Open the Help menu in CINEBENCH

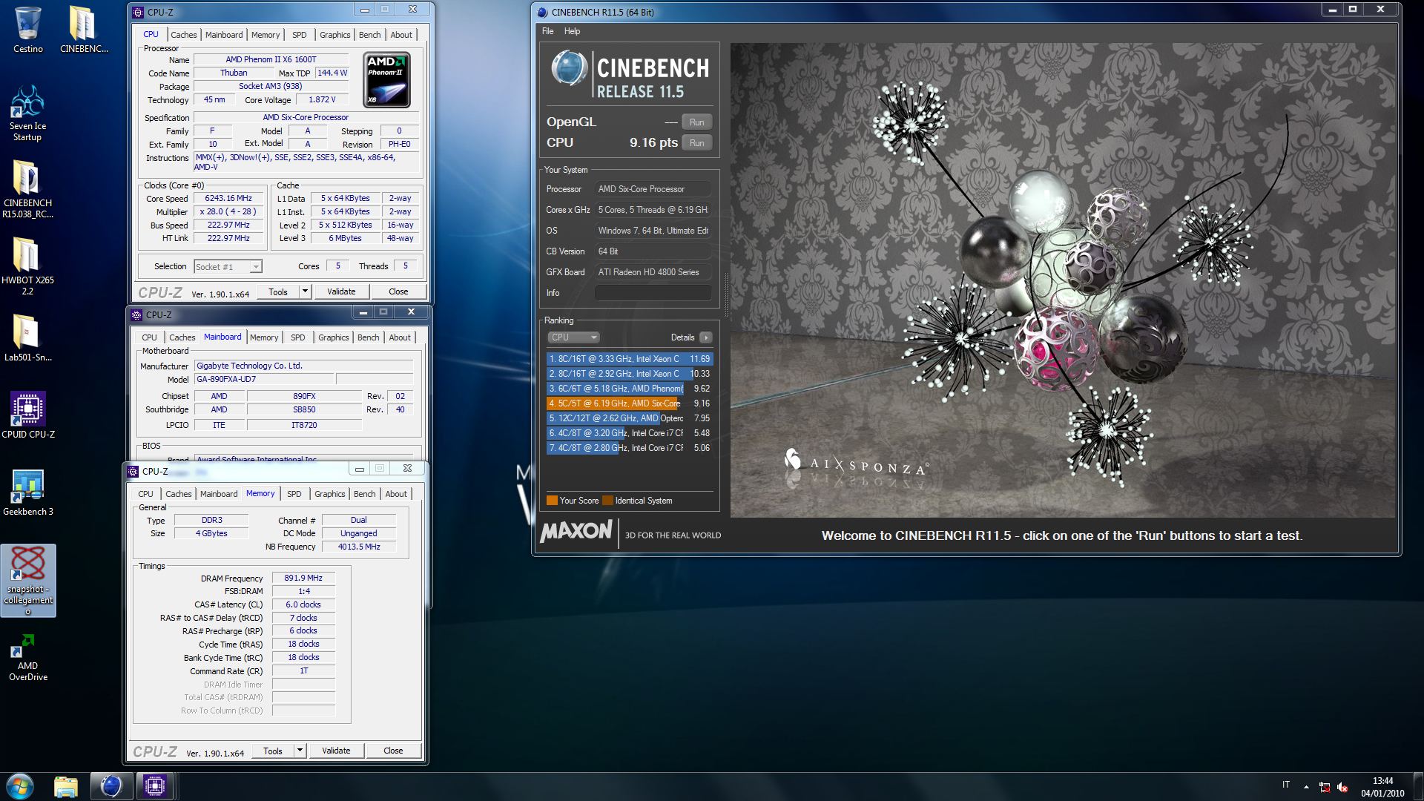pos(572,31)
